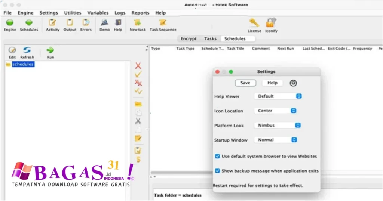Click "Task folder = schedules" text
The width and height of the screenshot is (383, 201).
tap(178, 195)
